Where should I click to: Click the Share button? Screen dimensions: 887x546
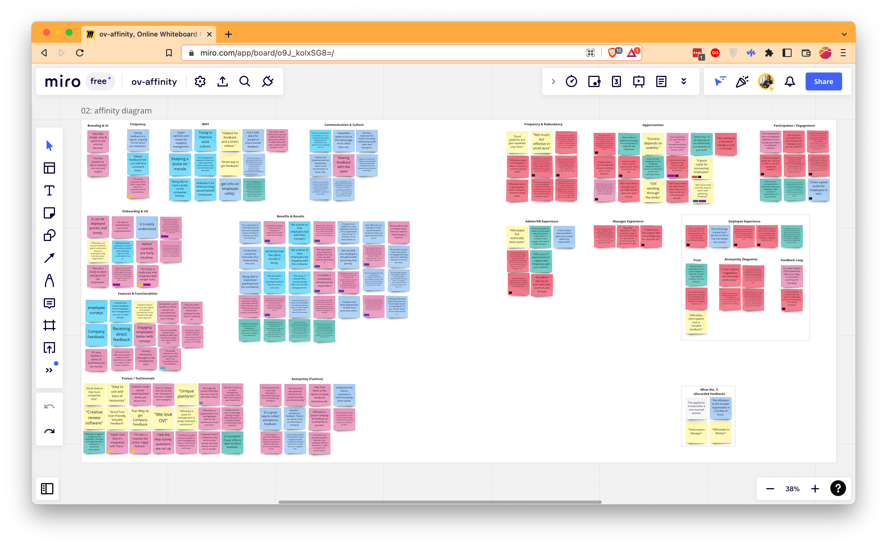[x=823, y=81]
